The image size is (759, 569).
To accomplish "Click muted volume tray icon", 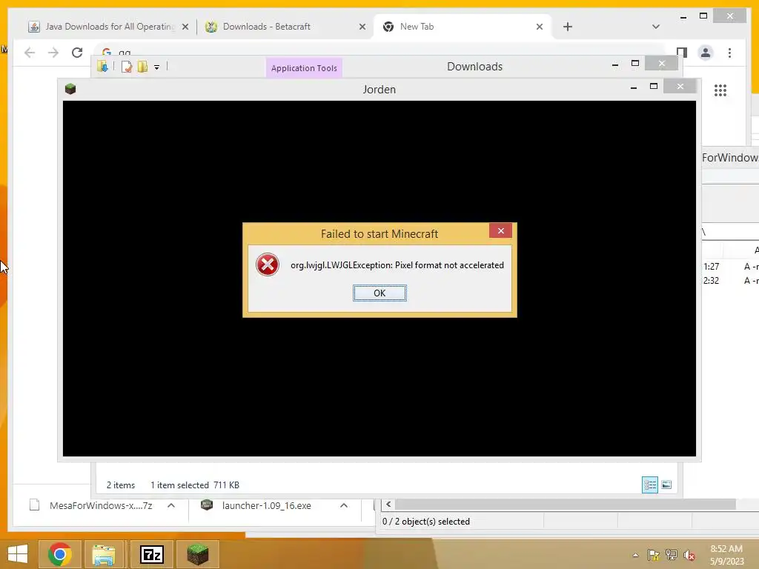I will click(689, 555).
